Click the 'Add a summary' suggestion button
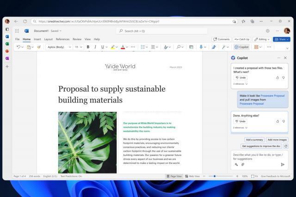 pyautogui.click(x=254, y=139)
